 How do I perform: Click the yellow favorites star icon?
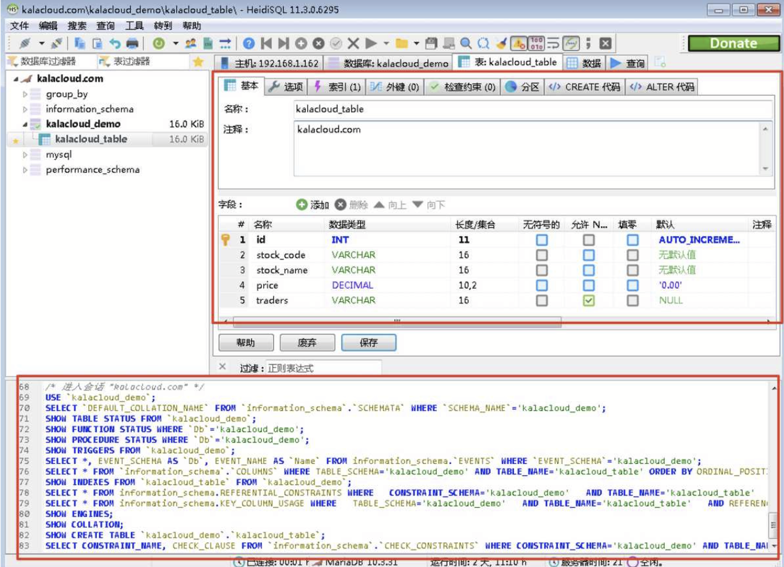[x=198, y=62]
